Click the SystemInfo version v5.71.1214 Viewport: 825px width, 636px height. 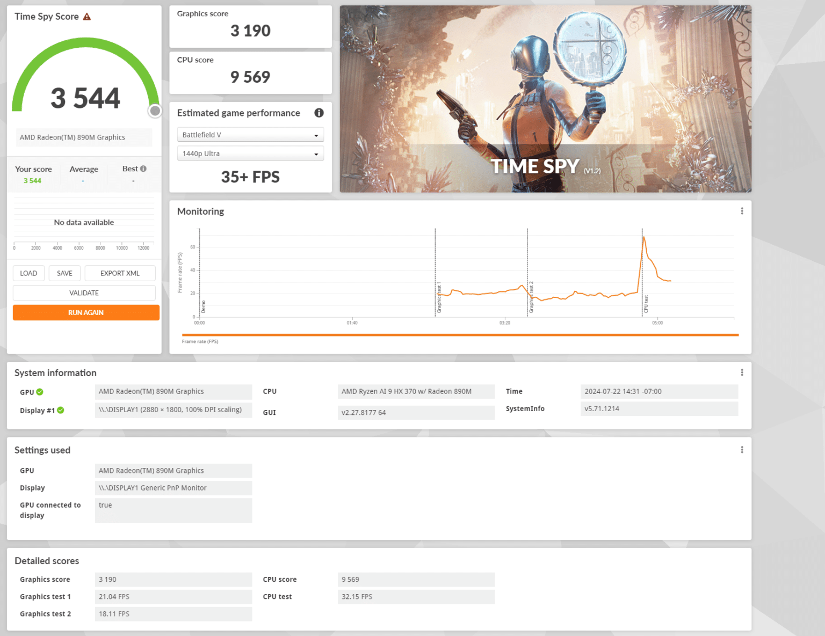[660, 408]
